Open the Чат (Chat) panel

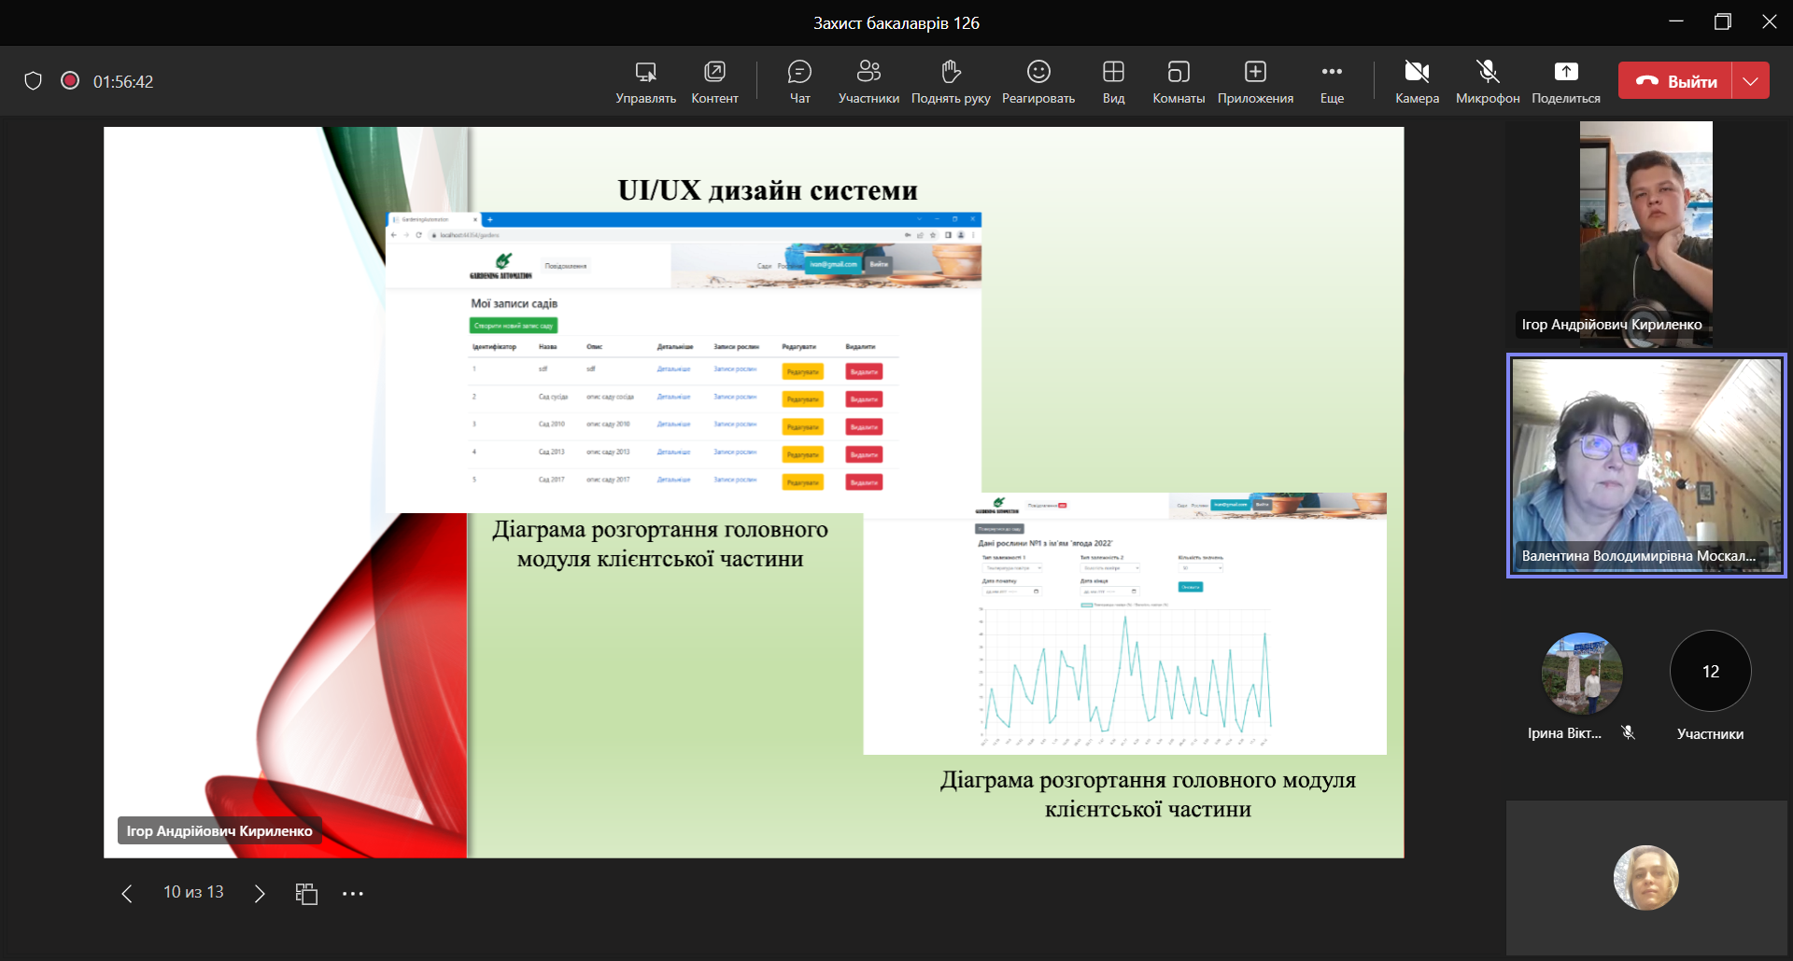[x=799, y=82]
